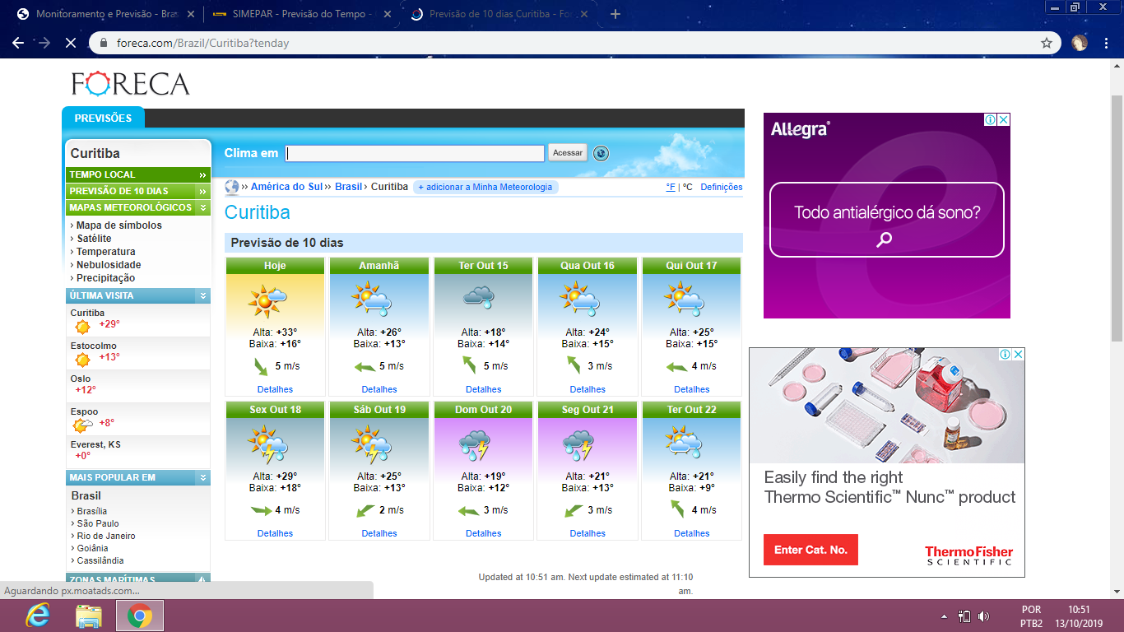Screen dimensions: 1124x632
Task: Open the Definições link
Action: [722, 187]
